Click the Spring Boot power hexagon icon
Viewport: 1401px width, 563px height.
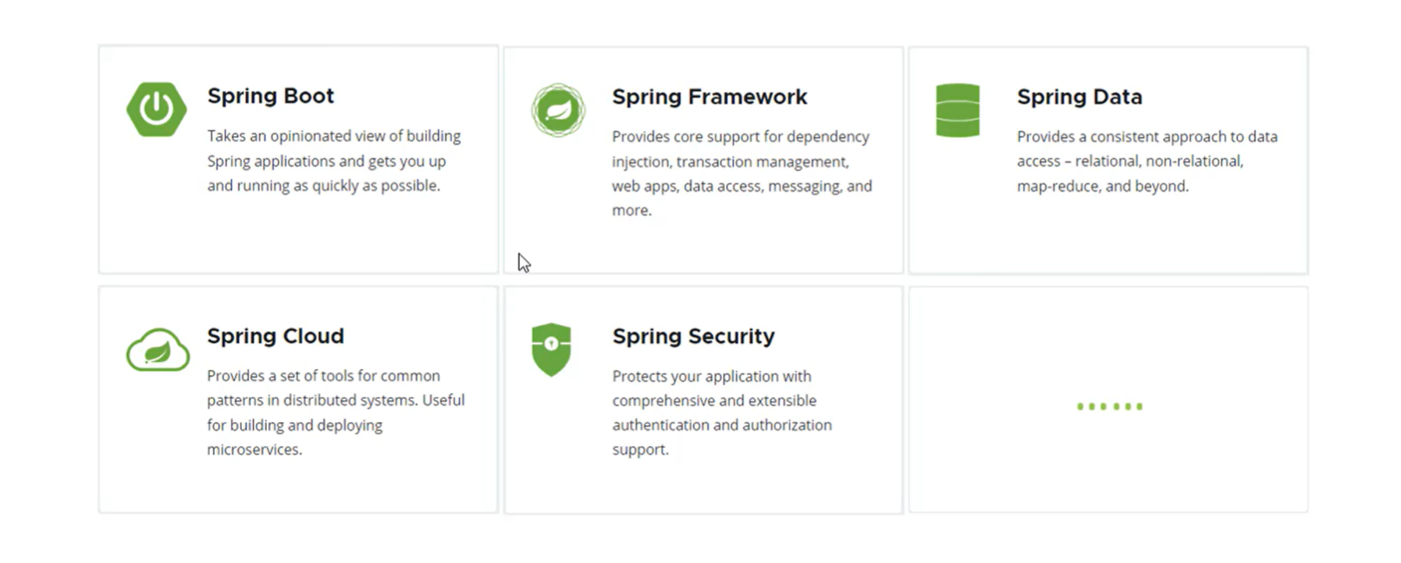tap(157, 109)
